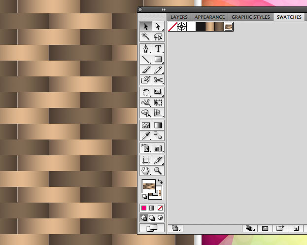
Task: Select the Pen tool
Action: [146, 49]
